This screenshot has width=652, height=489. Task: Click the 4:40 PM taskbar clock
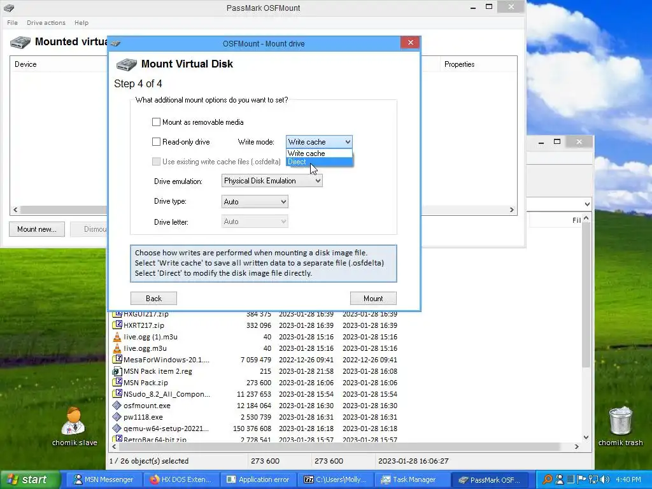(x=628, y=479)
